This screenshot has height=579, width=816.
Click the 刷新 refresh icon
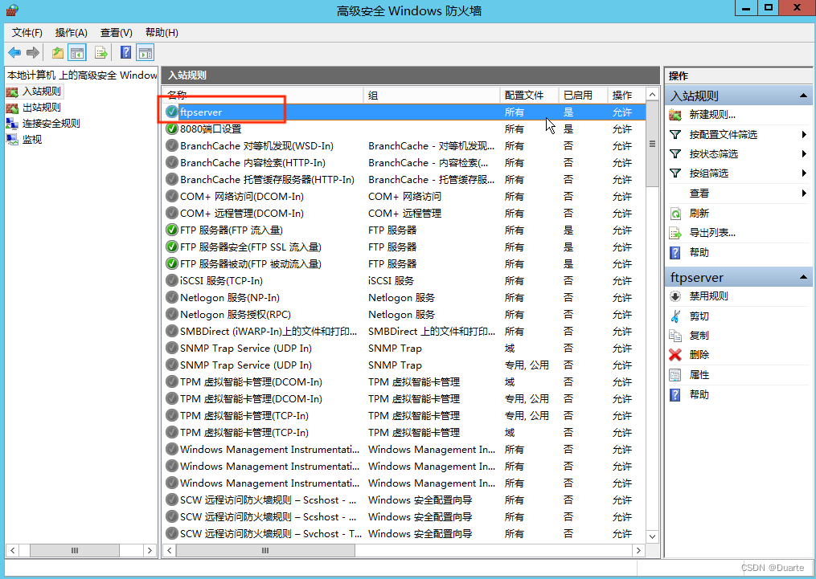pyautogui.click(x=675, y=214)
